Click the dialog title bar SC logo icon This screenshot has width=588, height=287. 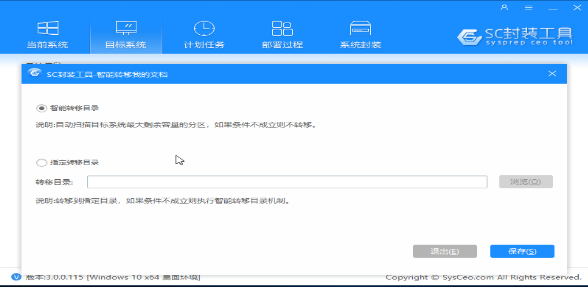[x=34, y=73]
